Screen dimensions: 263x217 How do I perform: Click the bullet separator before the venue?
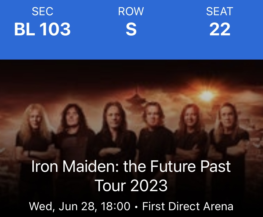tap(136, 207)
